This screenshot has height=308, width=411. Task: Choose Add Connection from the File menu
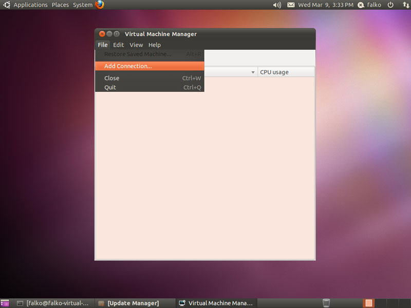pos(150,66)
